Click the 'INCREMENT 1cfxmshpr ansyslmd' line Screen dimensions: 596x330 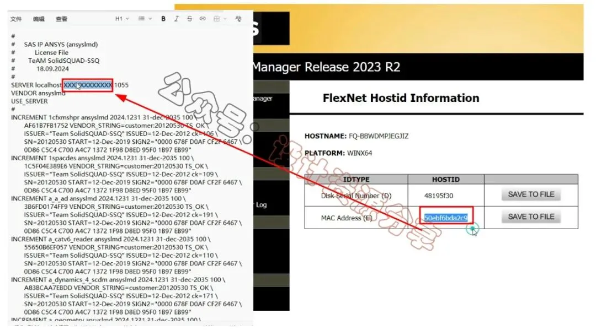pyautogui.click(x=104, y=117)
